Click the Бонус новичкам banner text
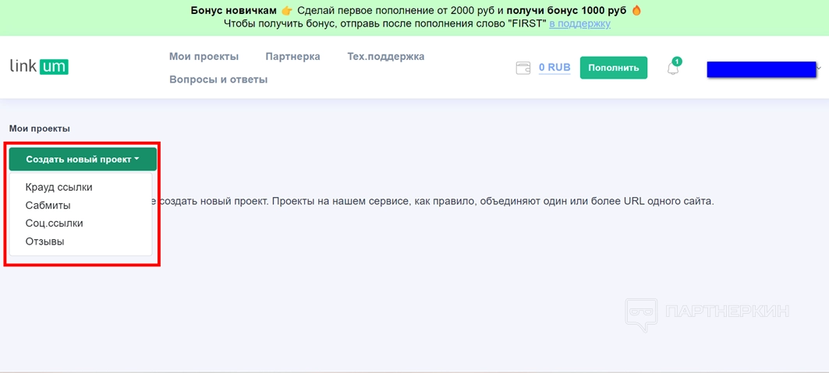829x373 pixels. pyautogui.click(x=232, y=11)
